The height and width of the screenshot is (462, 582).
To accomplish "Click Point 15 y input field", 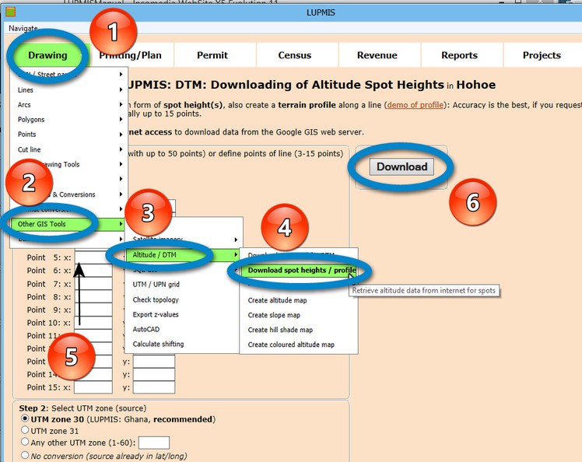I will pyautogui.click(x=154, y=387).
